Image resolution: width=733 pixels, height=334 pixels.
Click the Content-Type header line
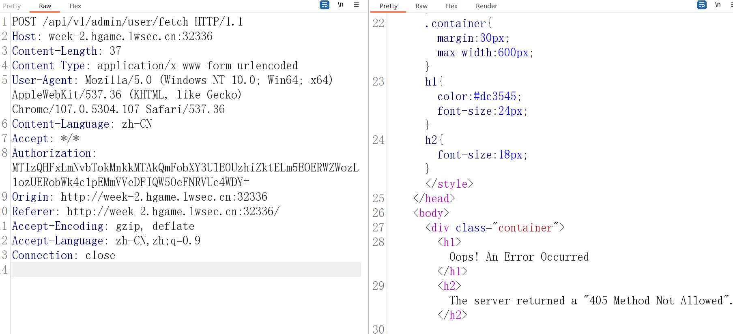pos(155,65)
